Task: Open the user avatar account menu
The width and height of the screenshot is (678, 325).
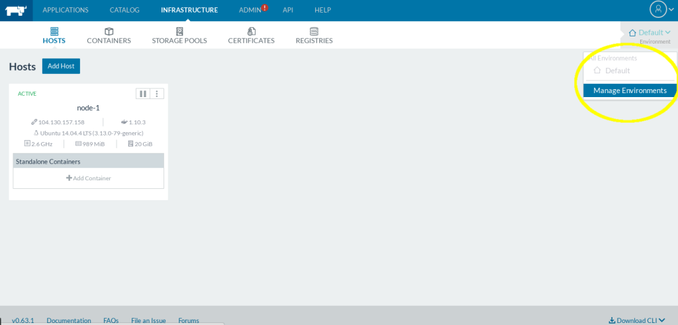Action: [x=657, y=9]
